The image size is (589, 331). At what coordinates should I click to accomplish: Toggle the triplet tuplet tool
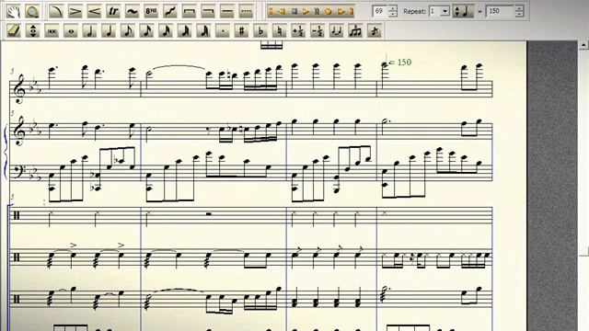[355, 30]
